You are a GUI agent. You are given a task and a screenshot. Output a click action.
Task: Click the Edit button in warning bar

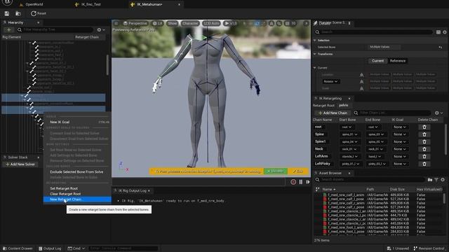click(297, 171)
